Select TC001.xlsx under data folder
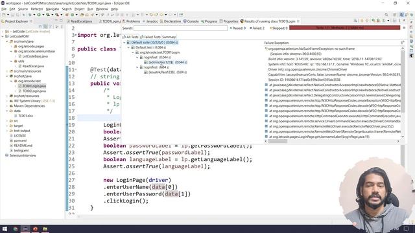 [x=25, y=116]
